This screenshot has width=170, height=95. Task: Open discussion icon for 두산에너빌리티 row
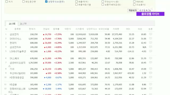[150, 73]
